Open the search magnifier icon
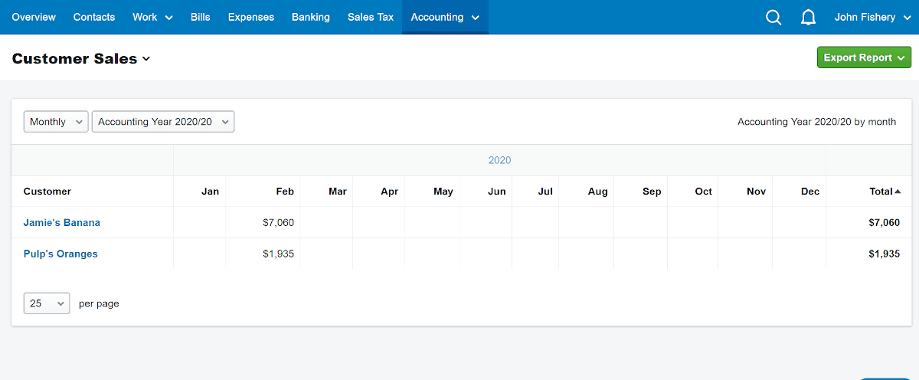This screenshot has height=380, width=919. (x=773, y=17)
